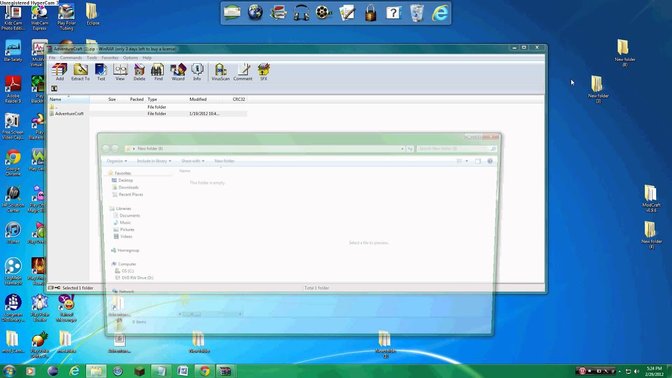The image size is (672, 378).
Task: Click the padlock icon in top dock
Action: click(x=371, y=13)
